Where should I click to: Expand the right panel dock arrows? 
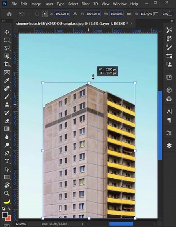(x=172, y=21)
